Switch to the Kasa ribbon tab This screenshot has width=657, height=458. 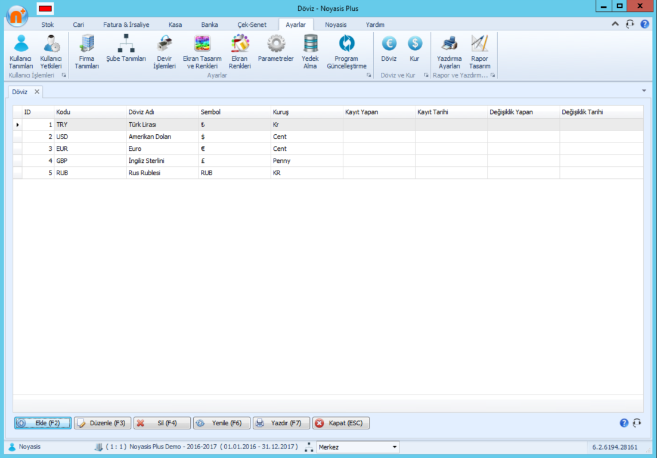coord(175,24)
